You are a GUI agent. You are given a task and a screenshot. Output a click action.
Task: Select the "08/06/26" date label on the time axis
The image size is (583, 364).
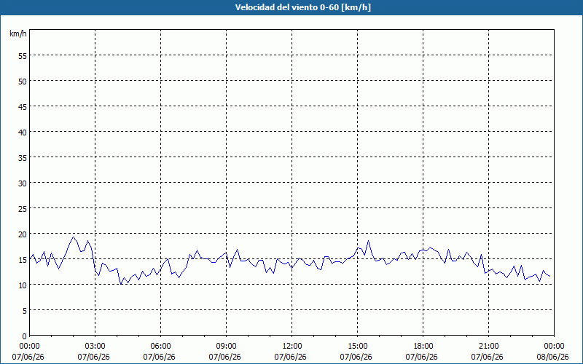click(x=553, y=357)
